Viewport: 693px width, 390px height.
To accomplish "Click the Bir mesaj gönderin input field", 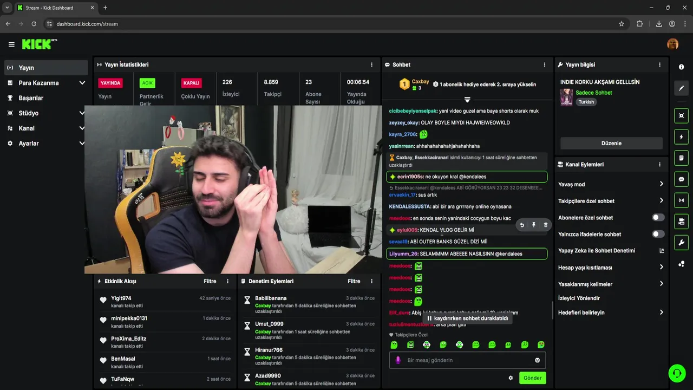I will (467, 360).
